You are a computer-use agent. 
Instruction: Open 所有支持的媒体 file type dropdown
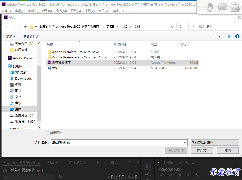pyautogui.click(x=215, y=143)
